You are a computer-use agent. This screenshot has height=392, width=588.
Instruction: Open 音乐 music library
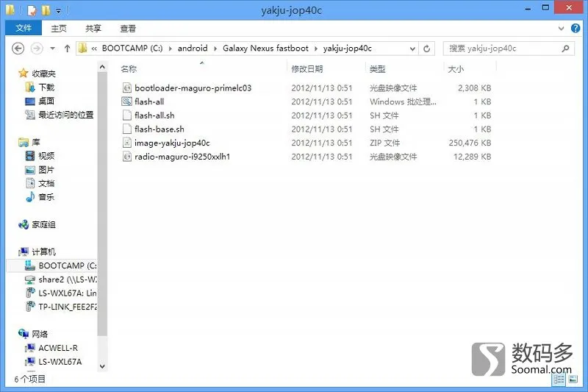[x=46, y=197]
